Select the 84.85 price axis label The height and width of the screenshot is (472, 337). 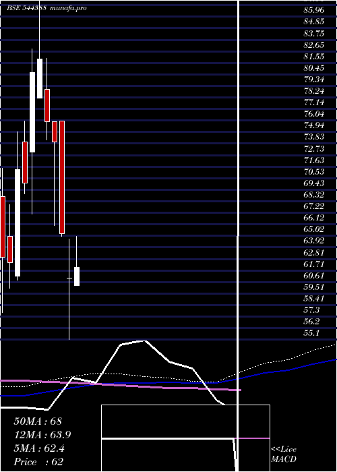point(314,22)
